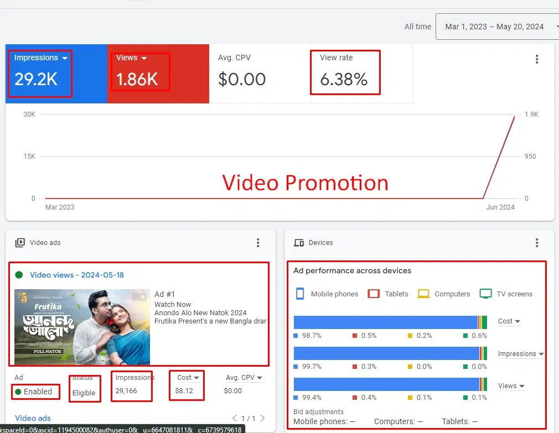Click the green Enabled status dot
This screenshot has height=433, width=559.
(x=18, y=392)
